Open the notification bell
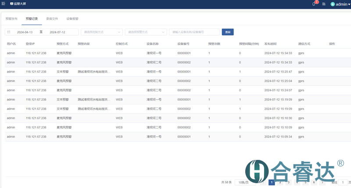Image resolution: width=351 pixels, height=188 pixels. click(314, 4)
